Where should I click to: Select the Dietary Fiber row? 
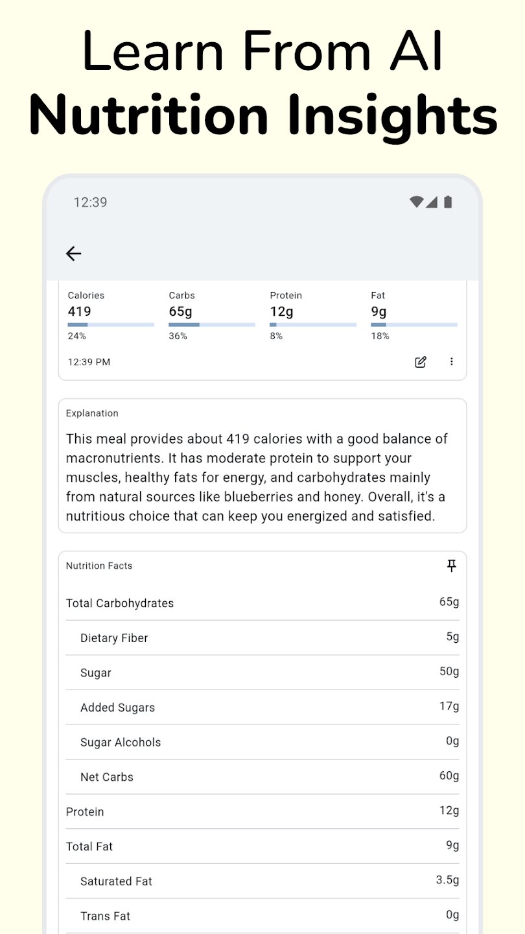pos(262,638)
